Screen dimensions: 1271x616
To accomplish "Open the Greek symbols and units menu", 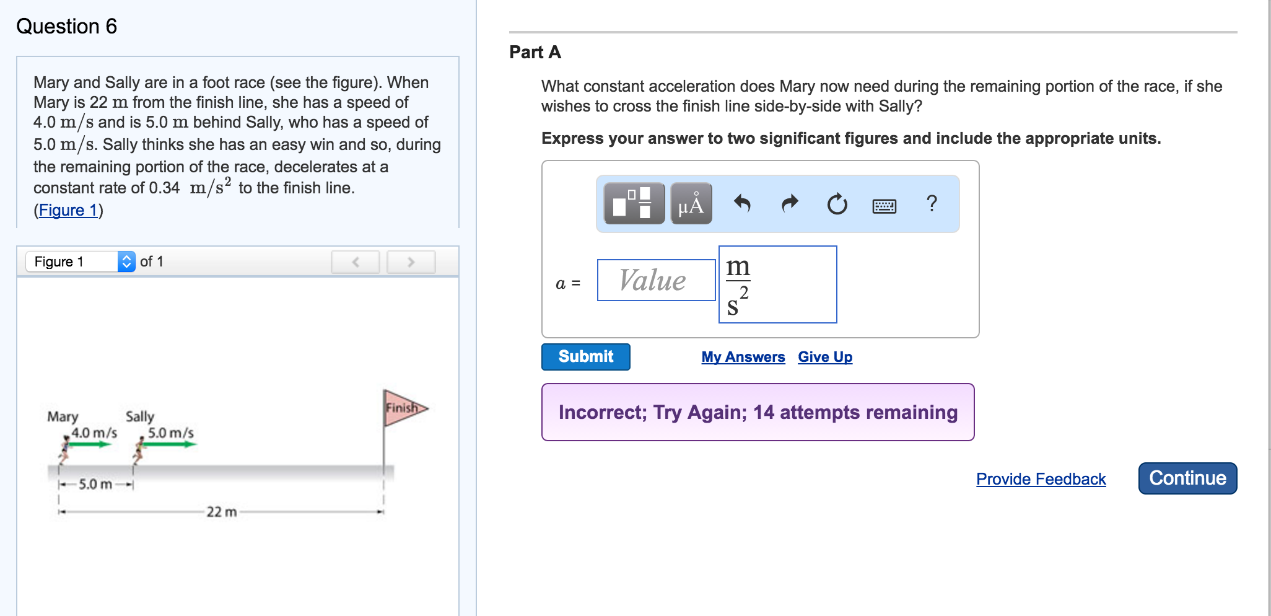I will click(691, 203).
